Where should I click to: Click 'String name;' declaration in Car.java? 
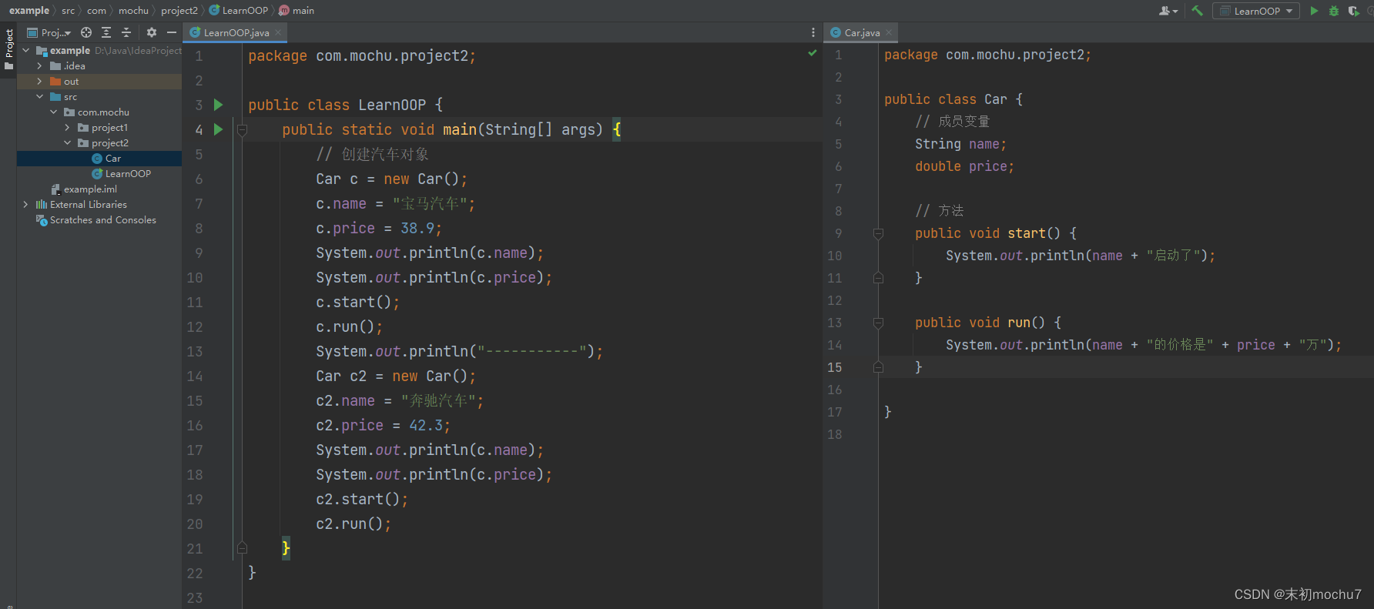click(x=960, y=144)
